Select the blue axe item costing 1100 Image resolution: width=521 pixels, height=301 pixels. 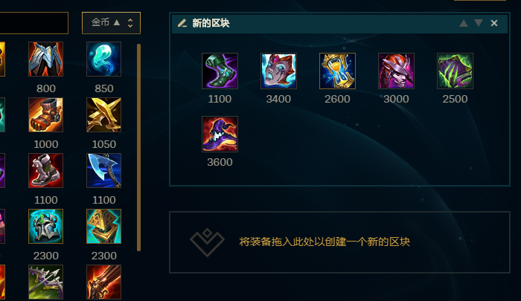coord(103,171)
